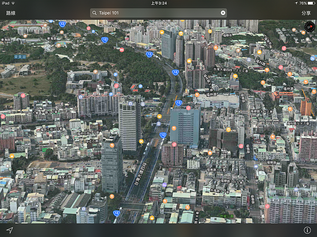
Task: Tap the 福安二街 street label
Action: click(65, 177)
